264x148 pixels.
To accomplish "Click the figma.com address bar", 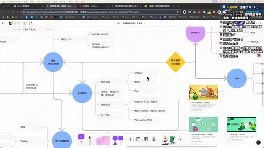I will (101, 12).
